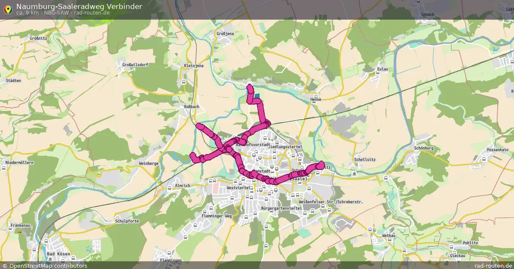Screen dimensions: 514x269
Task: Click the Städten village label
Action: pos(13,81)
